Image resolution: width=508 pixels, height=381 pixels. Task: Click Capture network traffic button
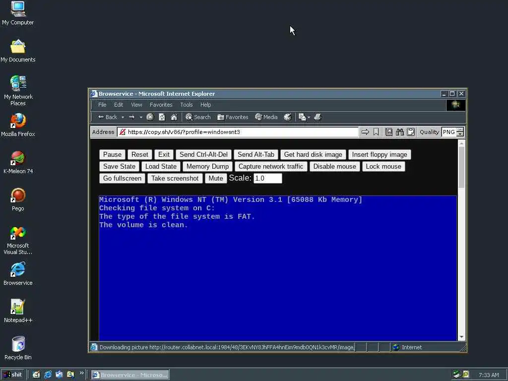click(x=271, y=167)
